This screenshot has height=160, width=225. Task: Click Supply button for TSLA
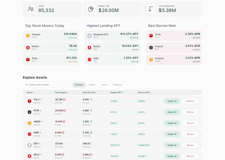tap(172, 101)
